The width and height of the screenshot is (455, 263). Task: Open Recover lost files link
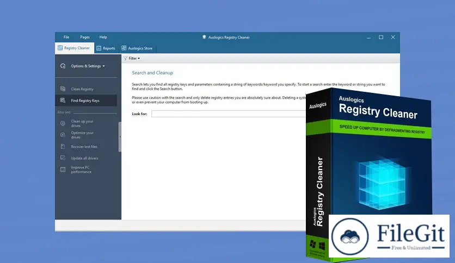tap(84, 147)
